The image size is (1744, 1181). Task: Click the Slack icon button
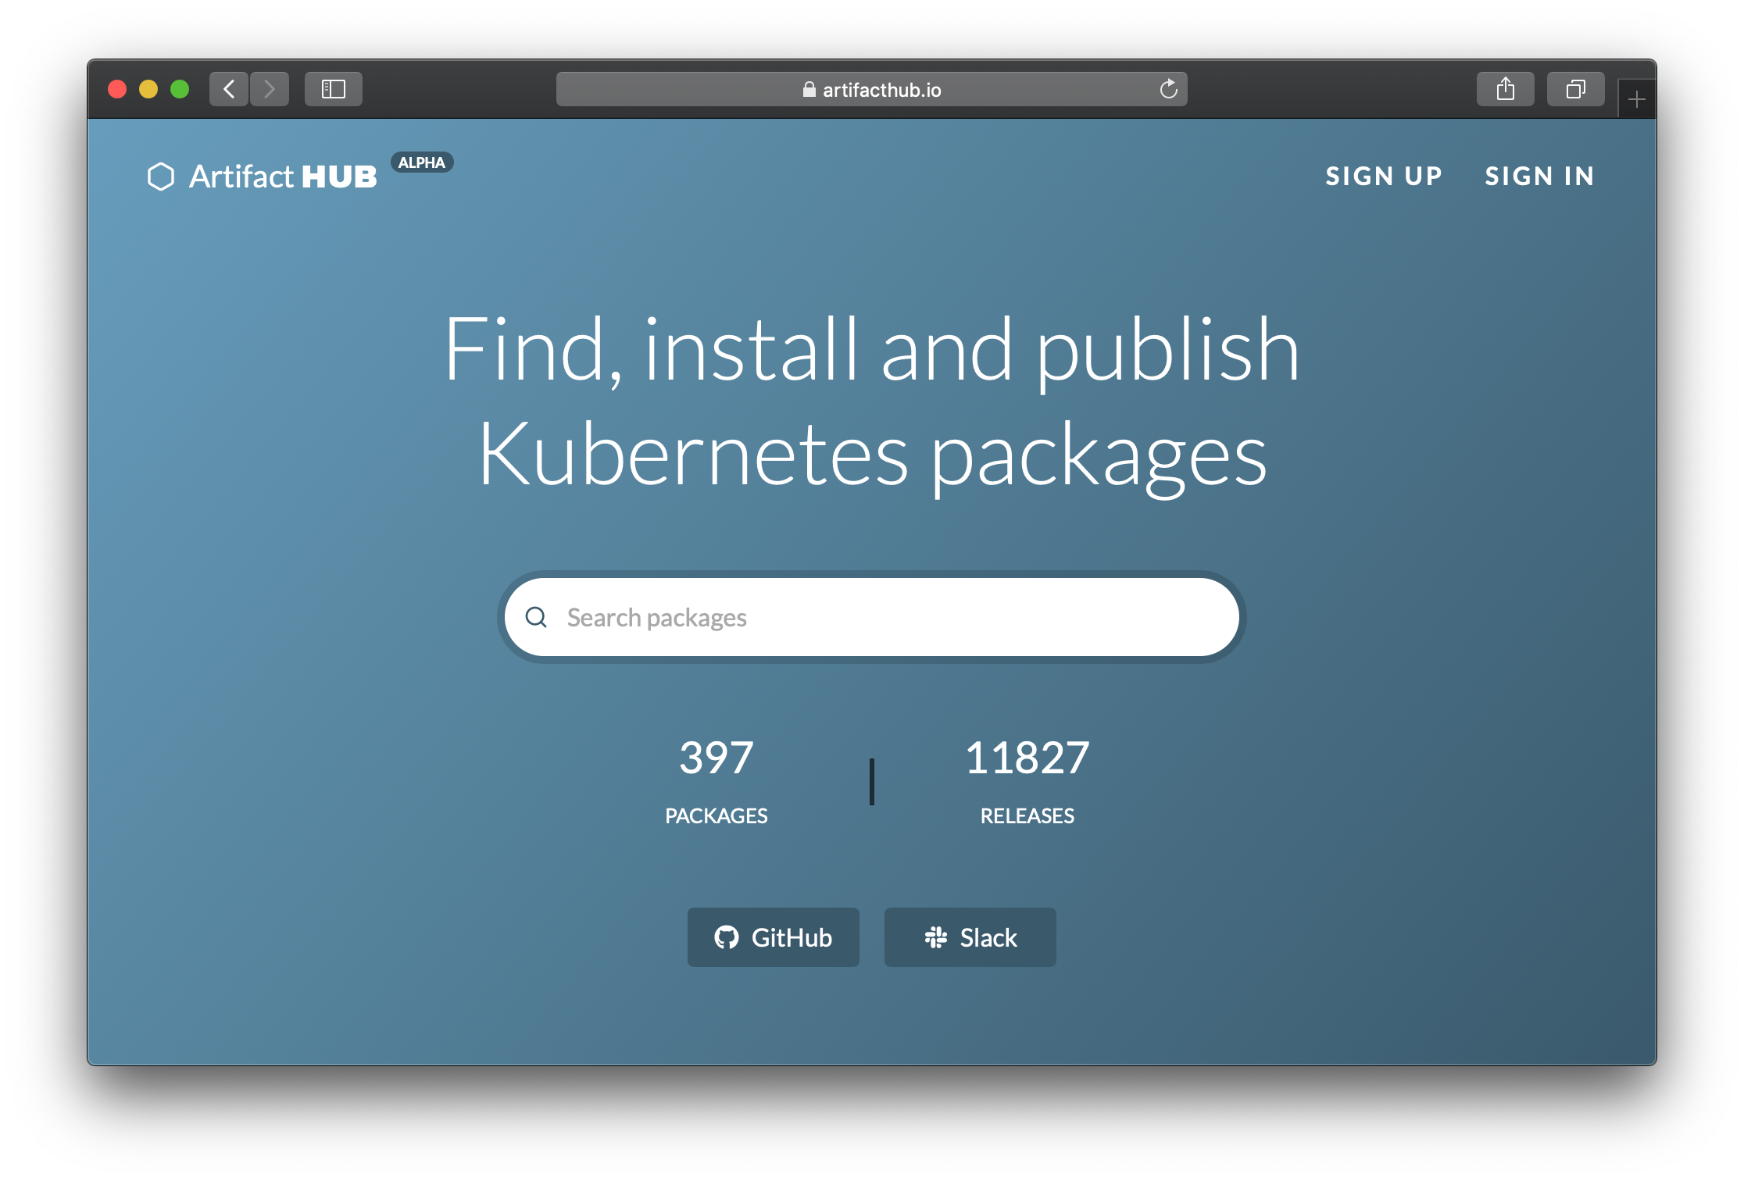(938, 937)
